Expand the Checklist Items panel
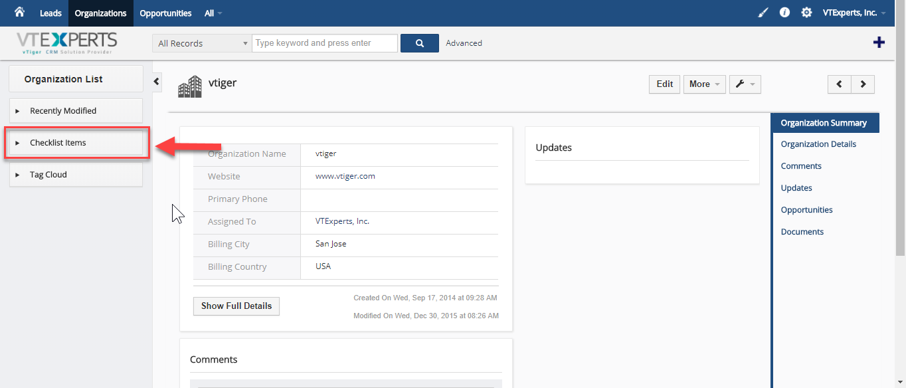The height and width of the screenshot is (388, 906). click(76, 143)
